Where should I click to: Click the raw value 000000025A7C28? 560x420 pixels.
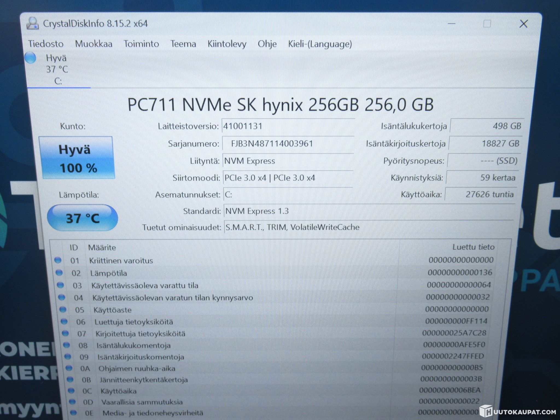(x=454, y=333)
